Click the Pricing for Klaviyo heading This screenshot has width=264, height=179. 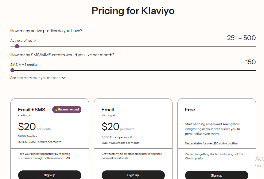coord(133,11)
